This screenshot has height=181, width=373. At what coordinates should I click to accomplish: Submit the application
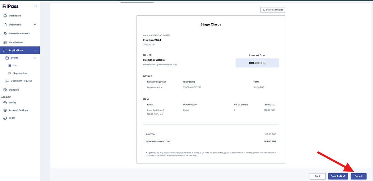(359, 176)
